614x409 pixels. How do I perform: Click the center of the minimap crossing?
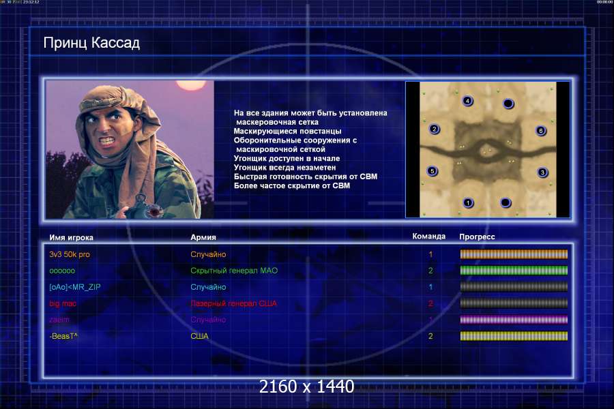[x=488, y=151]
